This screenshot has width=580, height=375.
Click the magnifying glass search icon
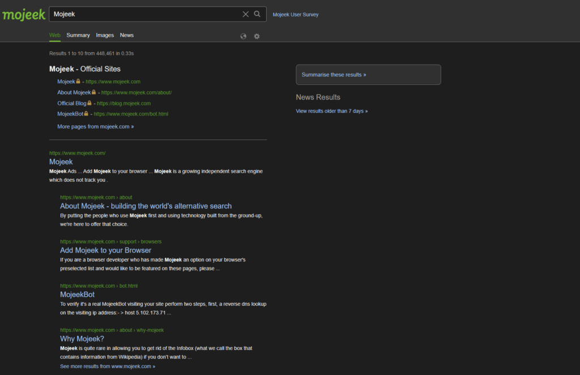[x=257, y=14]
